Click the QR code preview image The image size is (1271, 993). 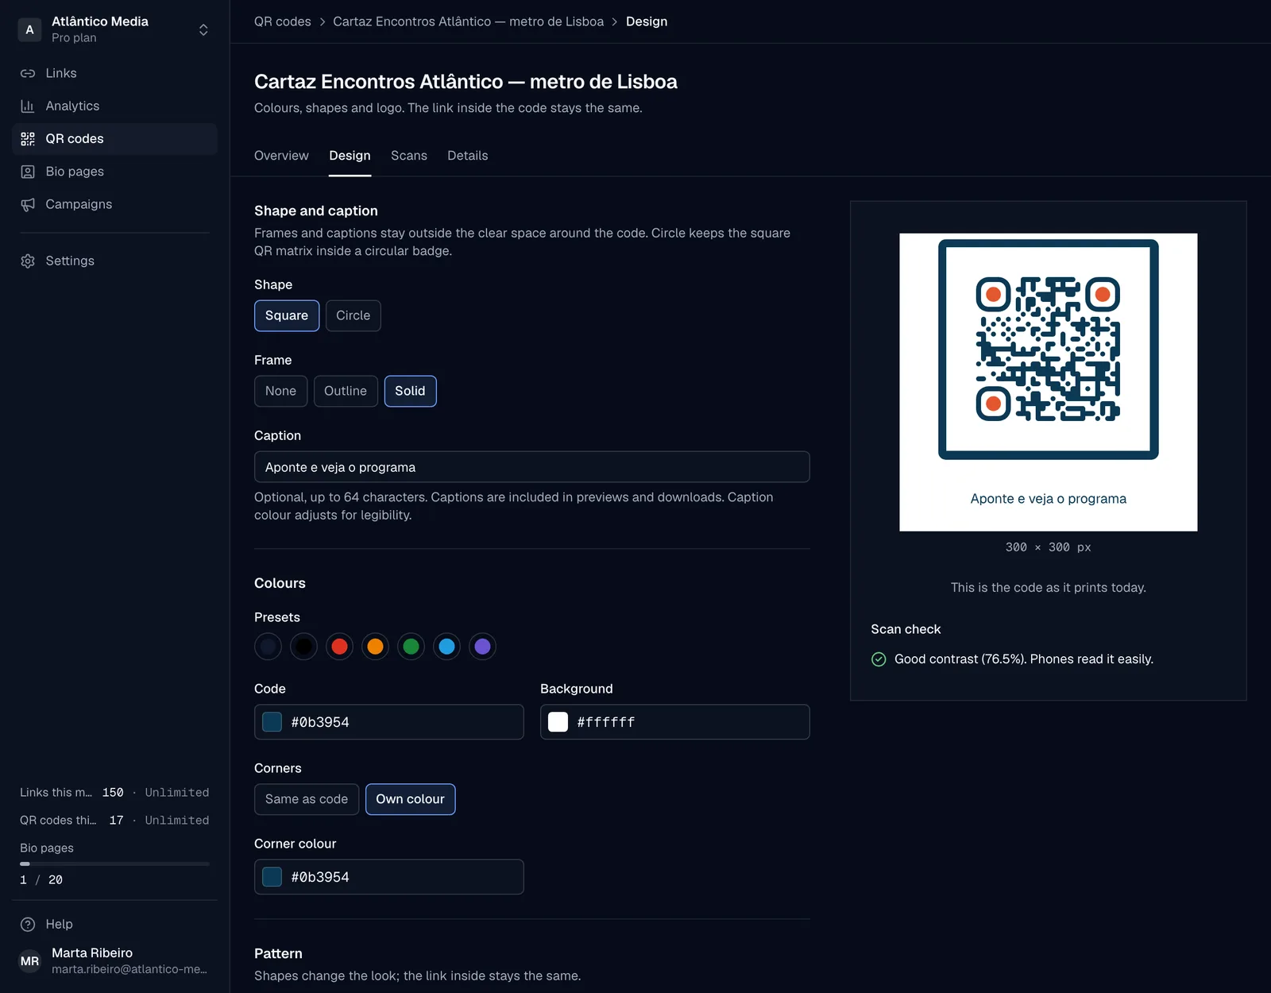coord(1049,382)
